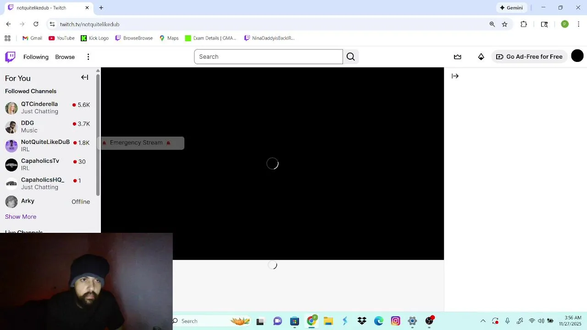Image resolution: width=587 pixels, height=330 pixels.
Task: Click Go Ad-Free for Free button
Action: [529, 57]
